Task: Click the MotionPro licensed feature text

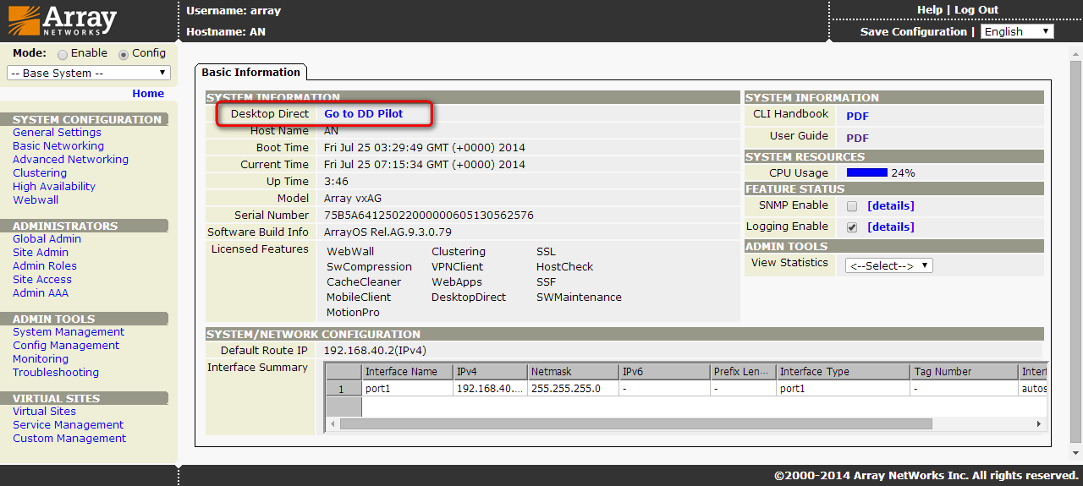Action: coord(353,313)
